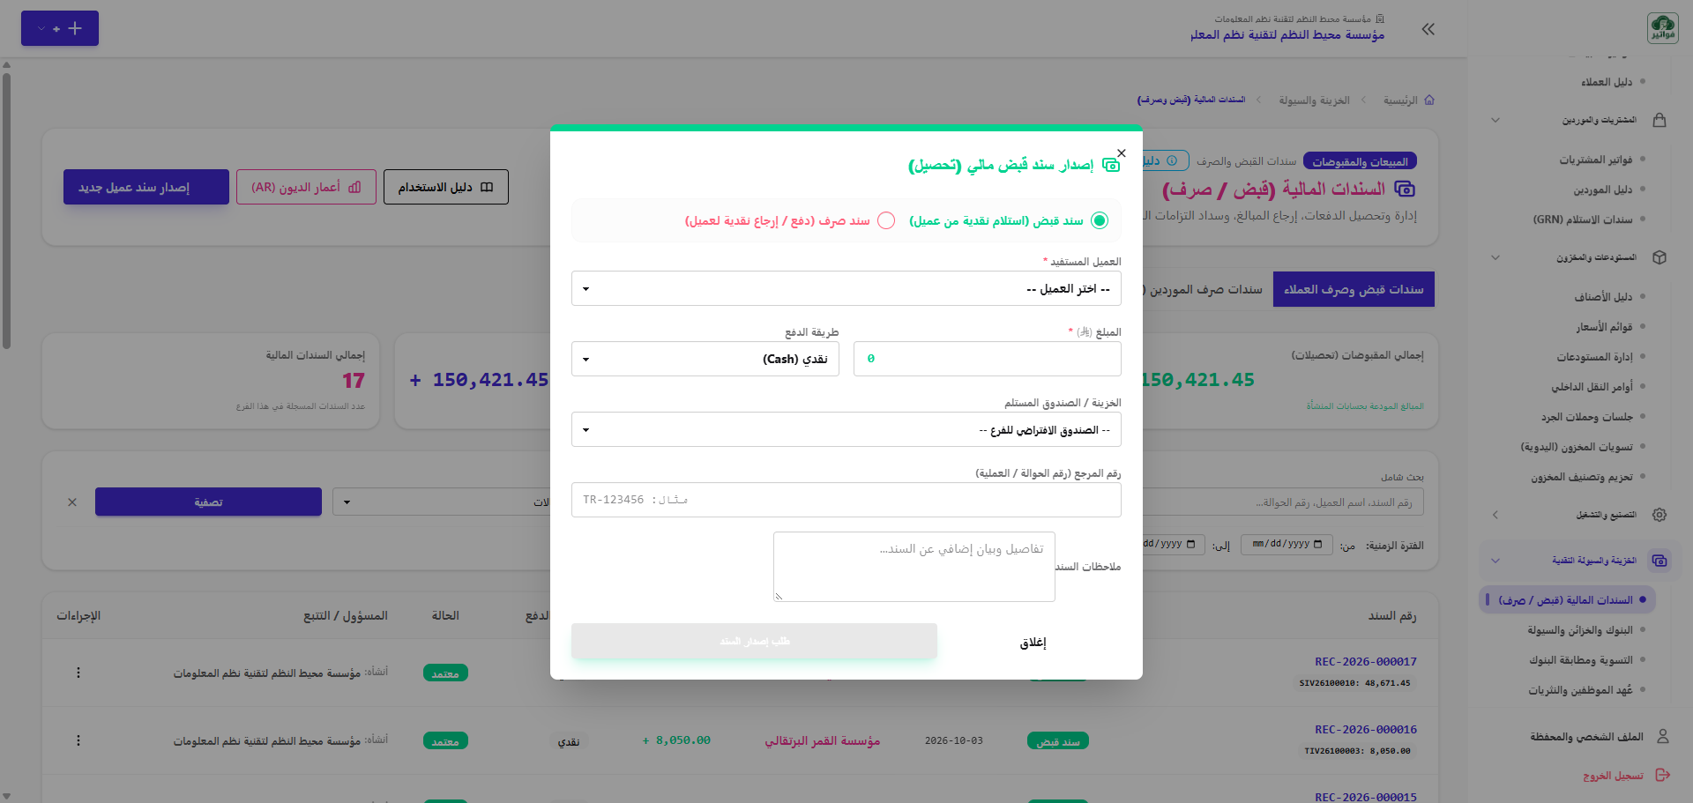Click the إصدار سند عميل جديد button

pyautogui.click(x=146, y=187)
